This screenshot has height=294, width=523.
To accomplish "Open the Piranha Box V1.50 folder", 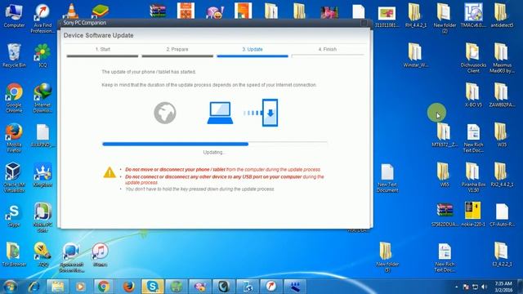I will (x=473, y=178).
